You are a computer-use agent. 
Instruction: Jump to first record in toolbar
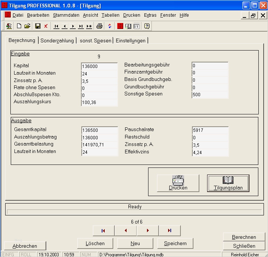56,26
